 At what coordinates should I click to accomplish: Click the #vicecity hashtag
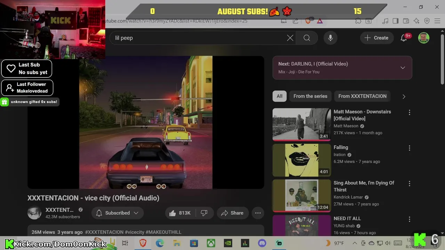[x=135, y=232]
